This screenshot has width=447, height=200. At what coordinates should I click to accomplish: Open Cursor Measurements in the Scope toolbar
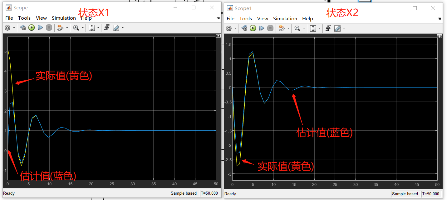tap(115, 27)
